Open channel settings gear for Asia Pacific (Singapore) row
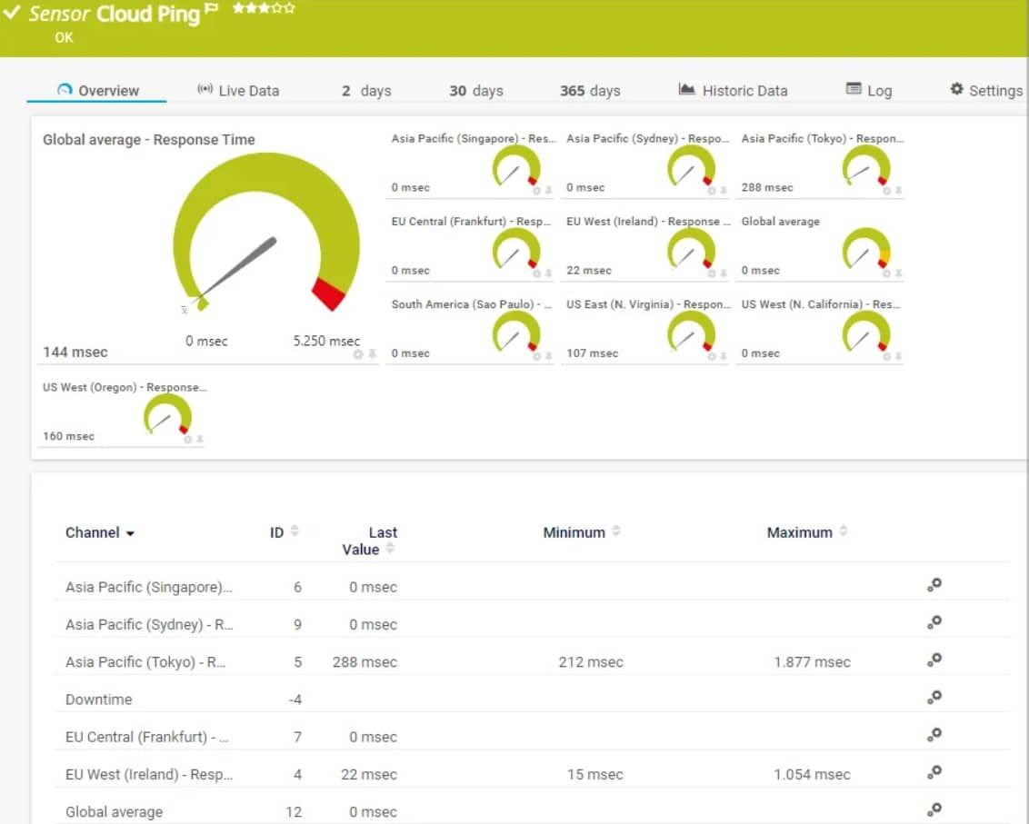Image resolution: width=1029 pixels, height=824 pixels. [934, 584]
